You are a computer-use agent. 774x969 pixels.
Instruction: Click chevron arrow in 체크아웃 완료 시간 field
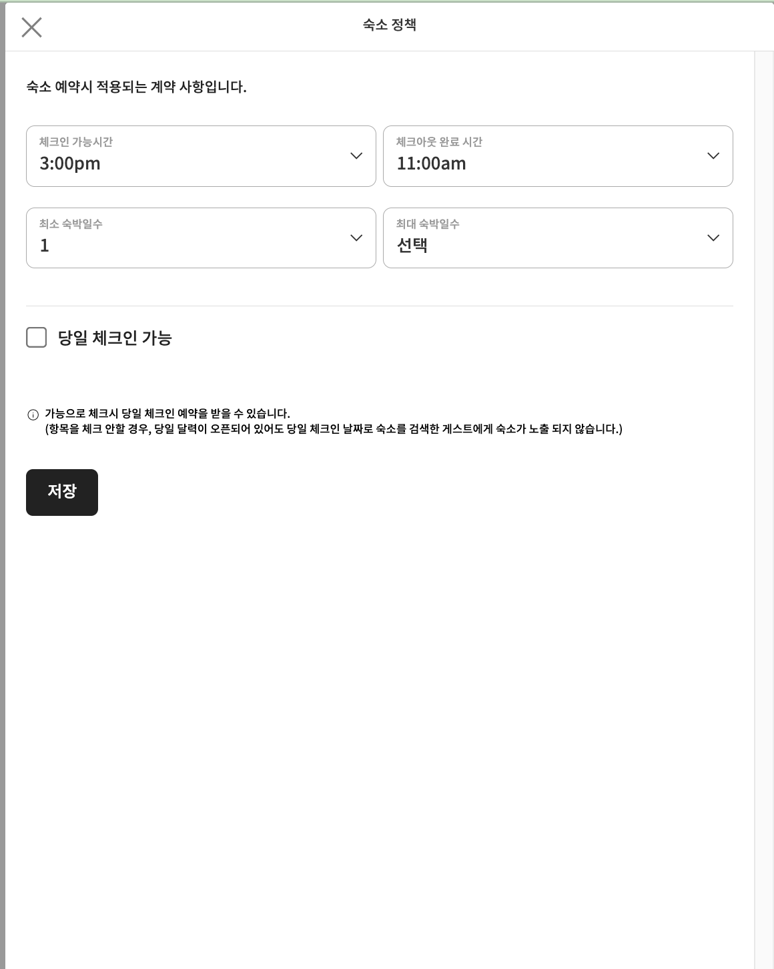point(713,156)
